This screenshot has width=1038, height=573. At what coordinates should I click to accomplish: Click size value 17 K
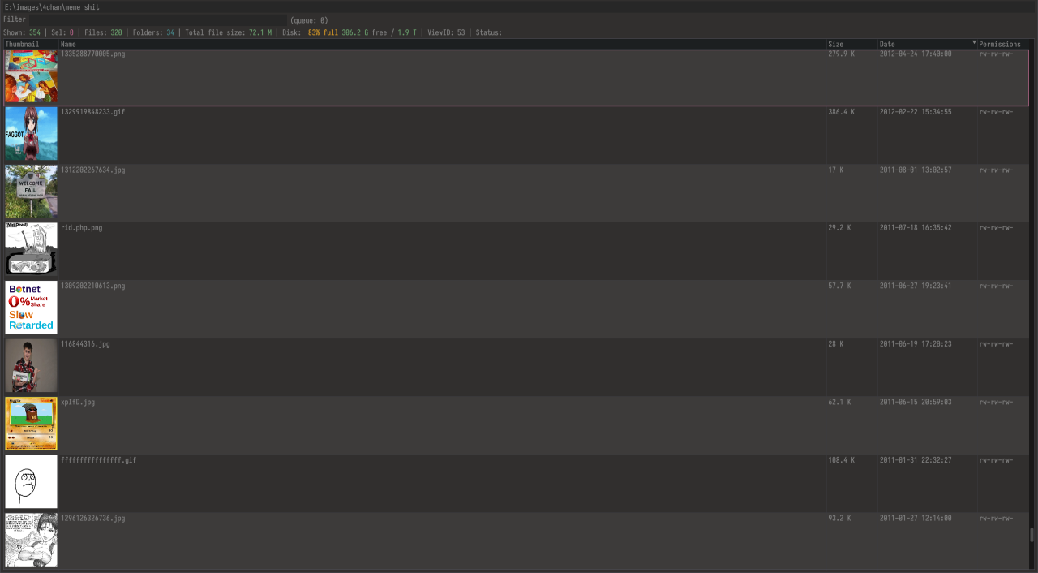click(836, 170)
